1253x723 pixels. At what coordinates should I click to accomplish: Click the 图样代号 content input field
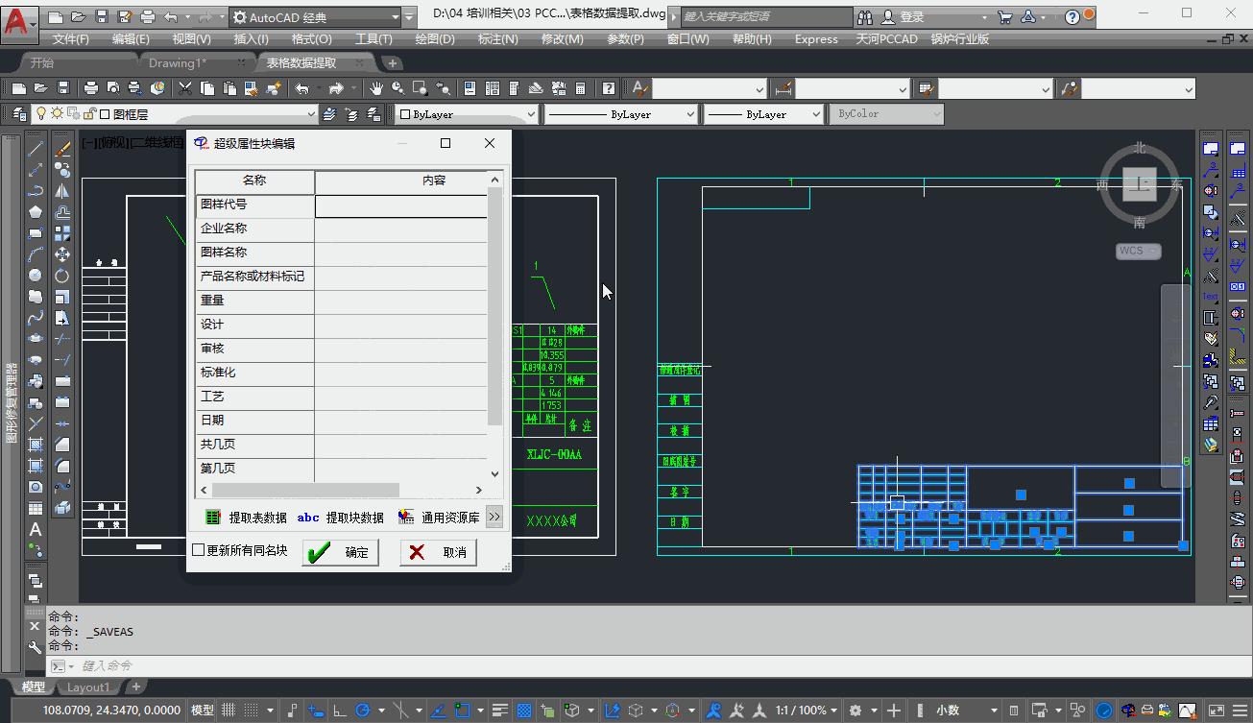point(401,205)
